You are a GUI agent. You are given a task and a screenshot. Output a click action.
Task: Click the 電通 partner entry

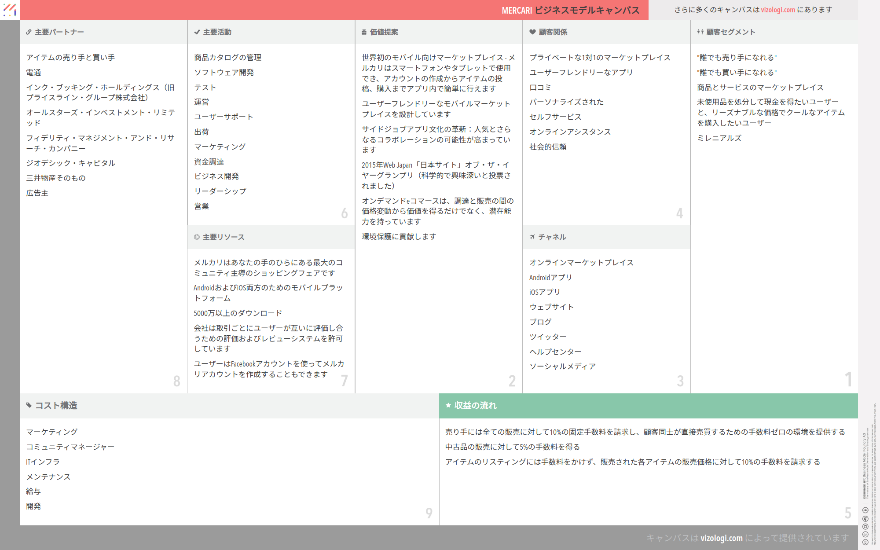click(x=33, y=73)
